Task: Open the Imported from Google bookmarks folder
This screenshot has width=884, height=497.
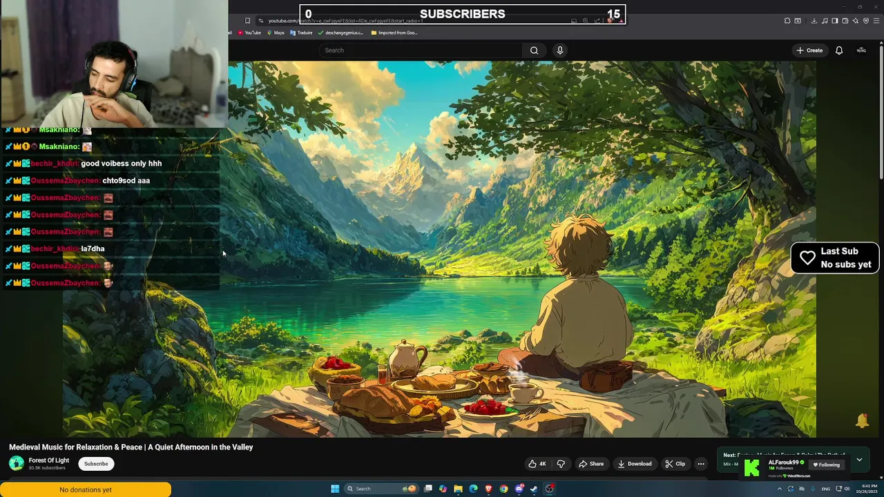Action: (394, 32)
